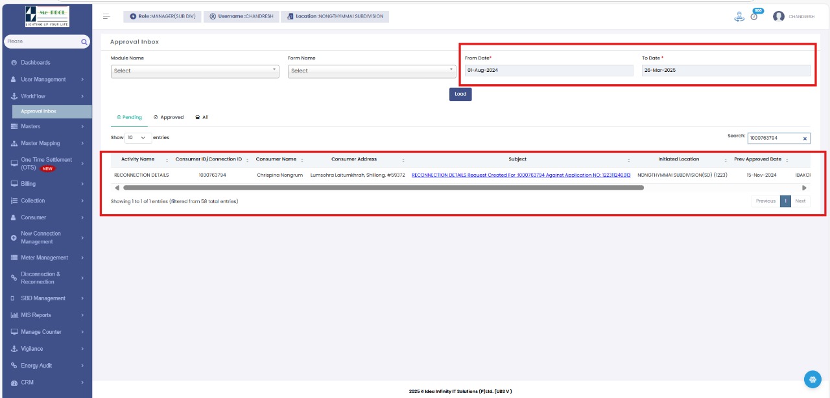
Task: Click the Master Mapping hierarchy icon
Action: coord(14,144)
